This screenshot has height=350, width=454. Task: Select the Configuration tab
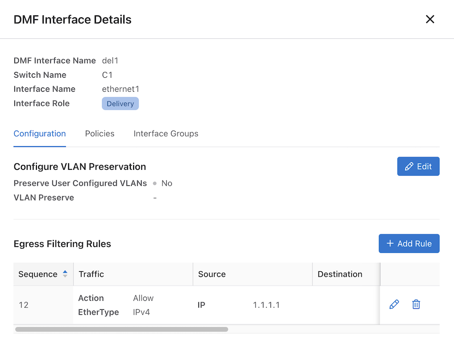coord(40,134)
